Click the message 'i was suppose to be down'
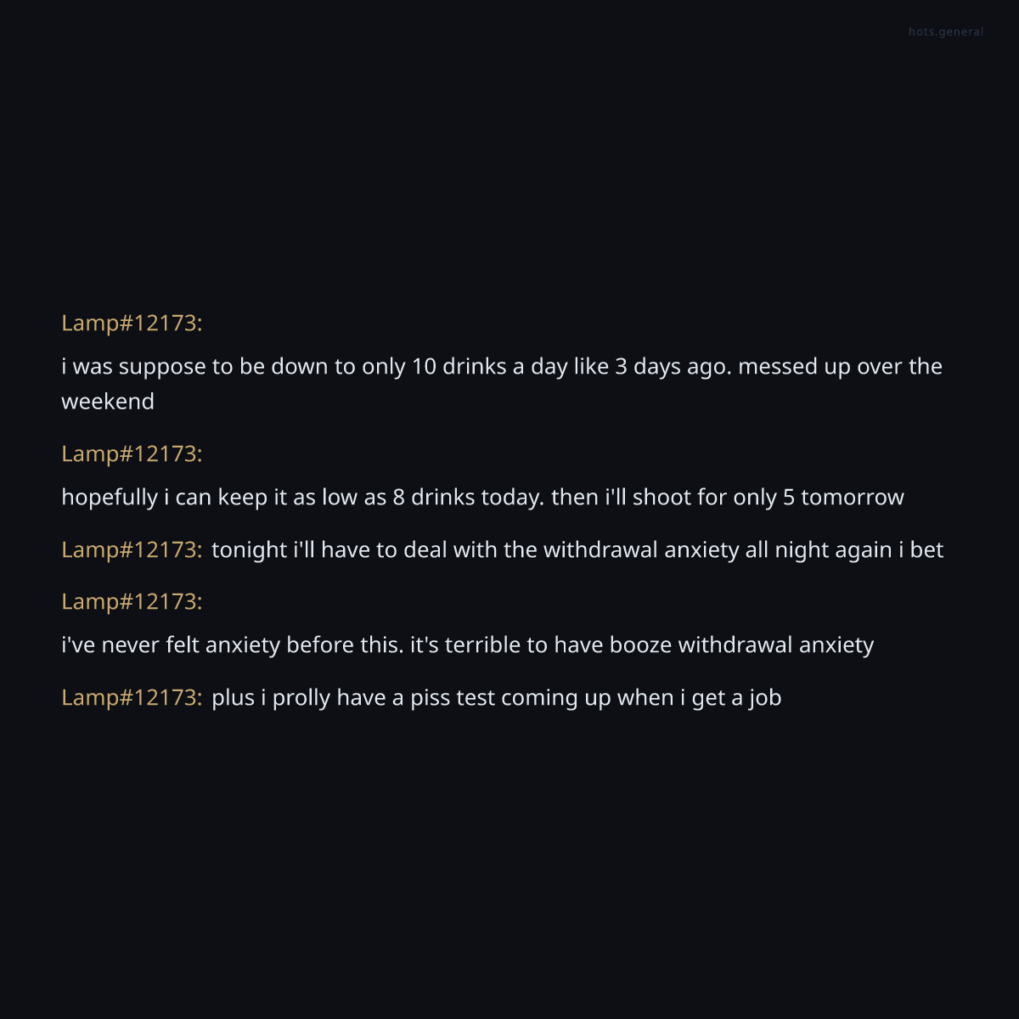Screen dimensions: 1019x1019 coord(340,367)
